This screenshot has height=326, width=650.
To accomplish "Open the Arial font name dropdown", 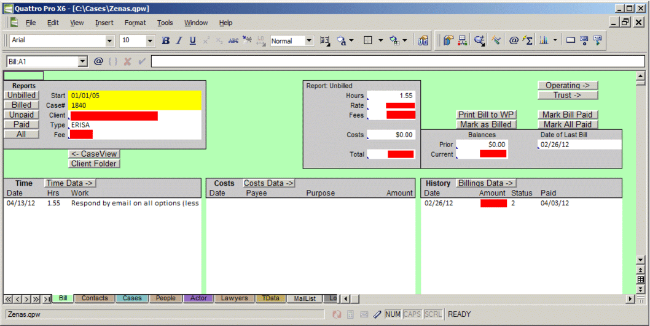I will pyautogui.click(x=110, y=41).
